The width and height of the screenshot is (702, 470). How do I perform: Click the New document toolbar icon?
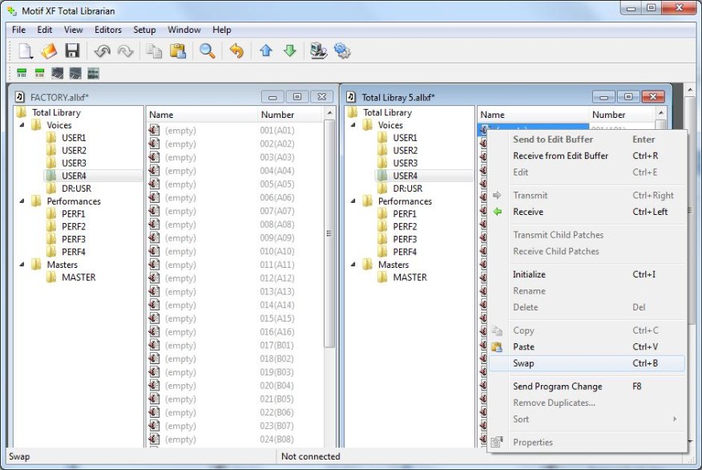click(x=26, y=51)
